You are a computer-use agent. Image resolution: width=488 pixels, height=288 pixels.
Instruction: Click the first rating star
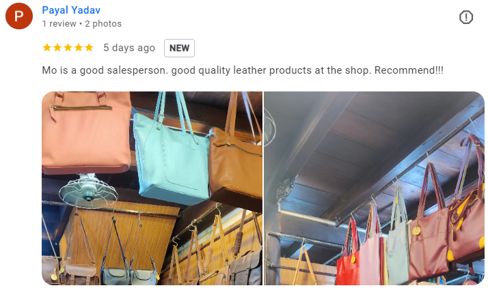[47, 48]
